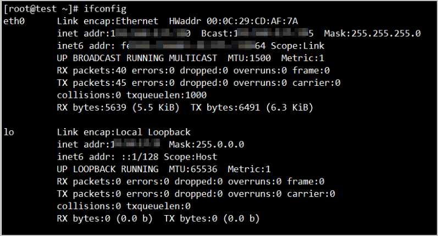Select the RX packets:40 text
The image size is (438, 236).
click(x=92, y=70)
